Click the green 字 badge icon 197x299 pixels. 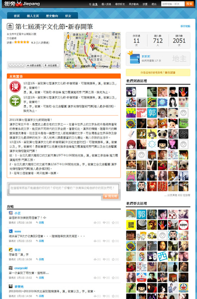pos(15,101)
